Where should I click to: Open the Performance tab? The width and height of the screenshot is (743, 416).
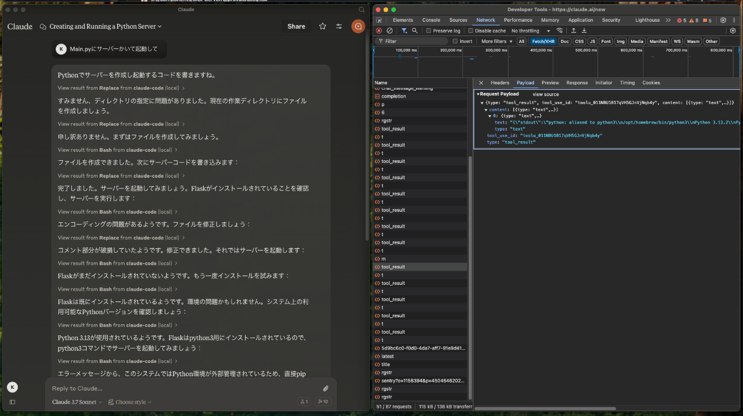[x=518, y=20]
